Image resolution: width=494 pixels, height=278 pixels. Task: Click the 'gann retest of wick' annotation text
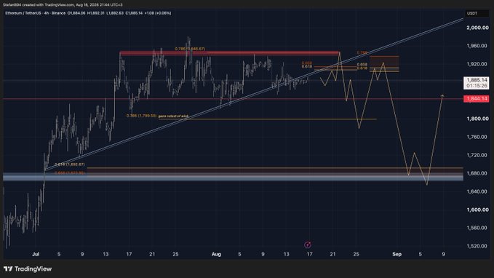[x=173, y=116]
